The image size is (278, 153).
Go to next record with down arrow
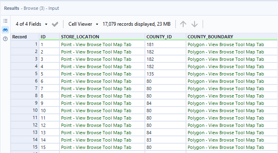point(195,24)
